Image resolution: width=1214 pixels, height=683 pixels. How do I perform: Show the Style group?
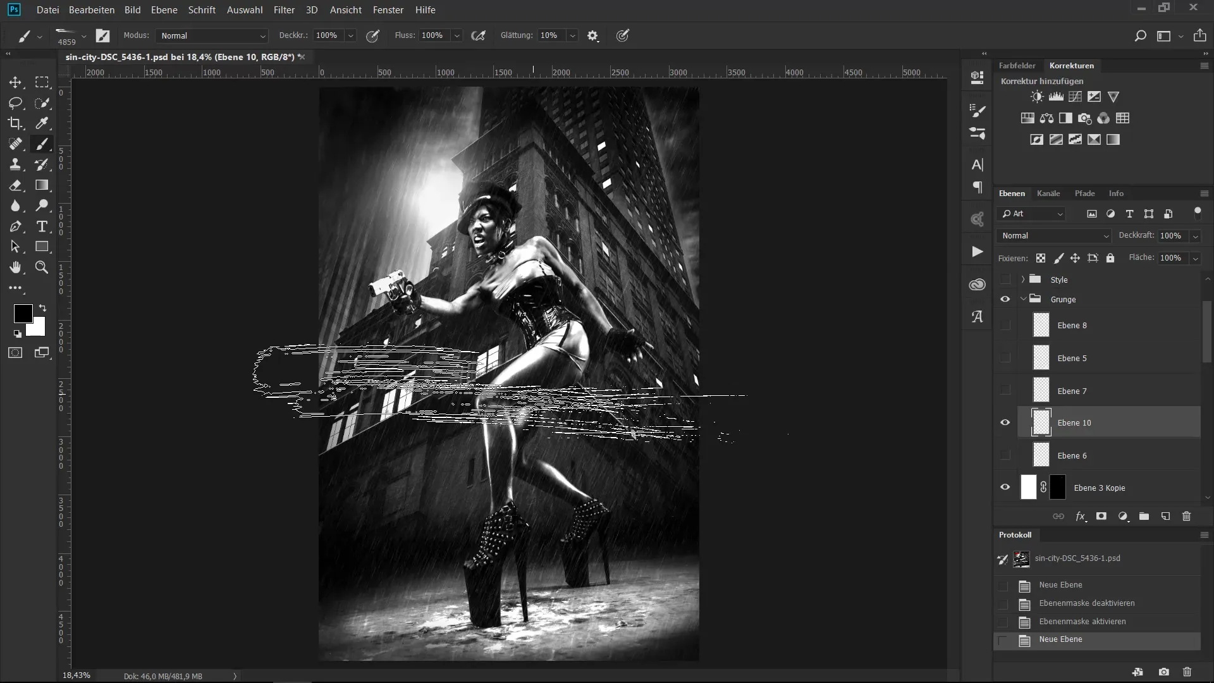1005,280
